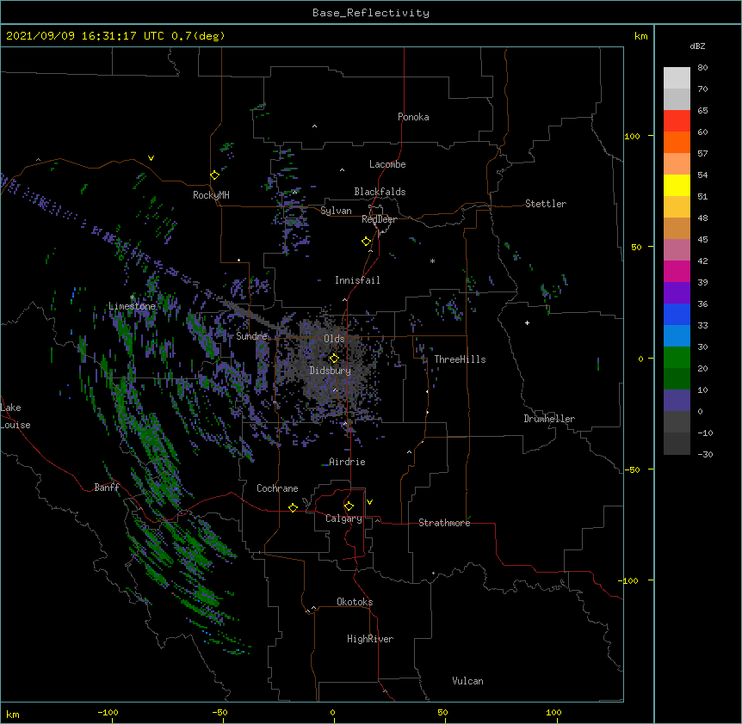Image resolution: width=742 pixels, height=724 pixels.
Task: Click the Sylvan town label
Action: coord(336,211)
